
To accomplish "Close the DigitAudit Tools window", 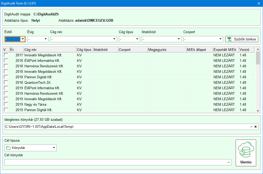I will coord(259,3).
